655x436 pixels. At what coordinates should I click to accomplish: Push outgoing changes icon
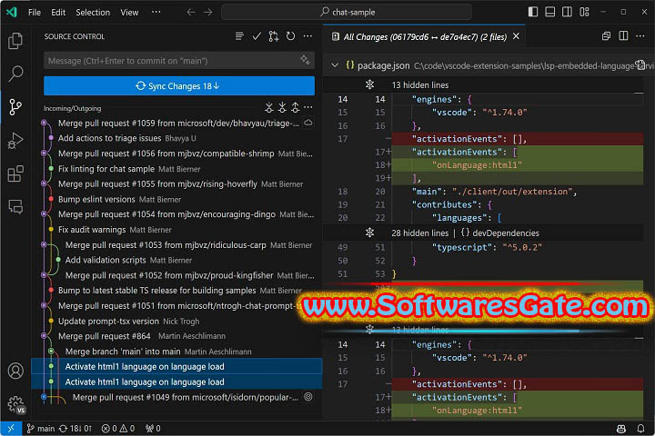tap(296, 108)
